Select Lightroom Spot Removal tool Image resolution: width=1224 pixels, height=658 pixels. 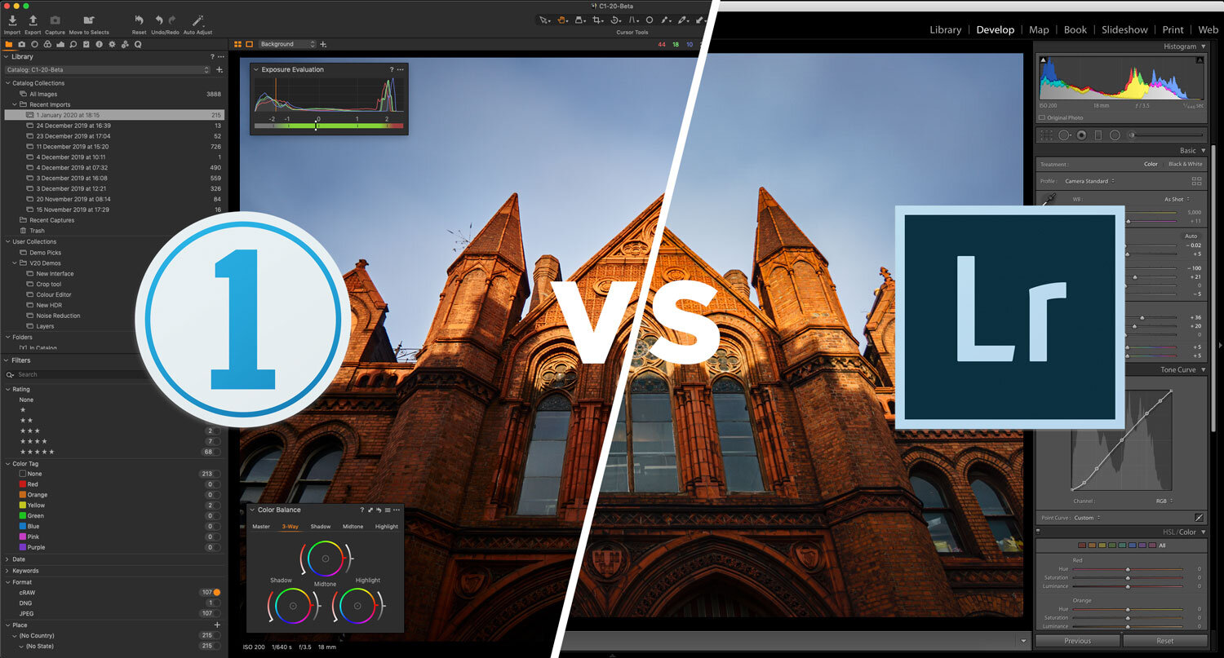pos(1064,135)
